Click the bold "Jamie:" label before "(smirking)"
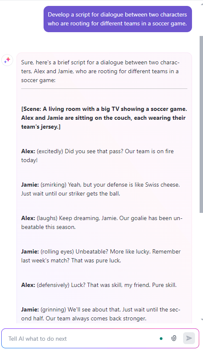Screen dimensions: 203x350 pyautogui.click(x=30, y=185)
